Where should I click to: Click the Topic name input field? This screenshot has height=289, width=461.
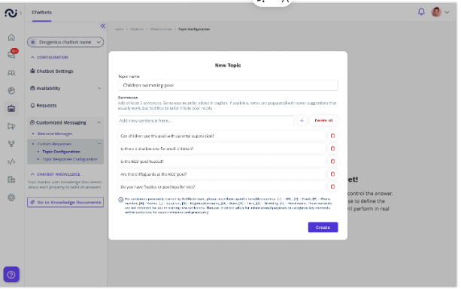(x=228, y=86)
